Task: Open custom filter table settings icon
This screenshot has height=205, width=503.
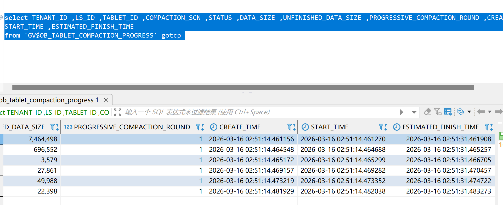Action: click(448, 112)
